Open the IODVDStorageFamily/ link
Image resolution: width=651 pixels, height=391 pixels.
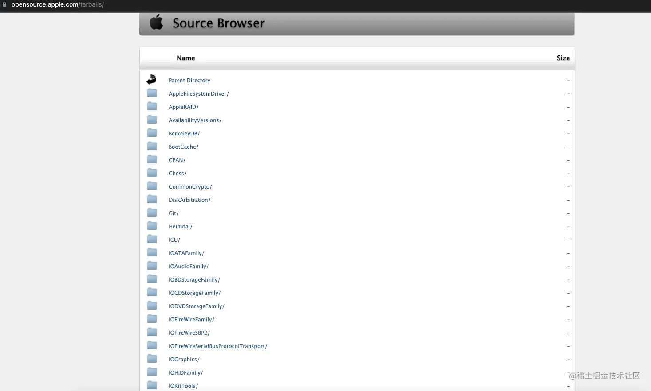[x=197, y=306]
